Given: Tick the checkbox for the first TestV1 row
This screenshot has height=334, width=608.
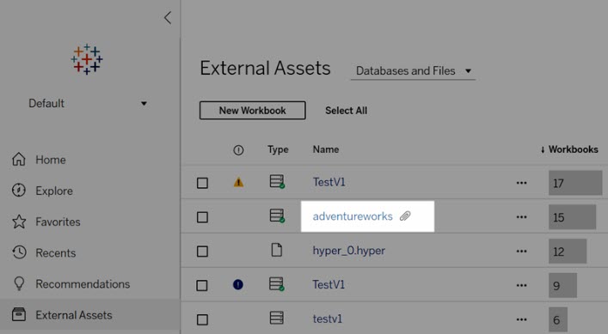Looking at the screenshot, I should pyautogui.click(x=202, y=183).
